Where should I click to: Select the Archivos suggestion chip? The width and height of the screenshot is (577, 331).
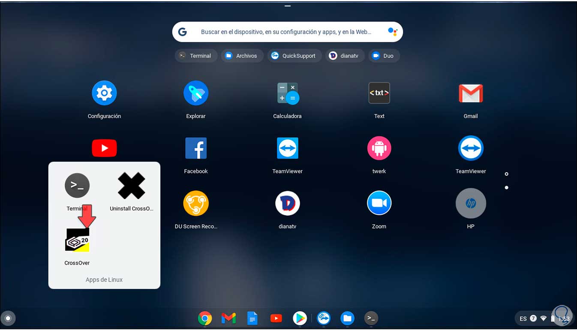pyautogui.click(x=242, y=56)
